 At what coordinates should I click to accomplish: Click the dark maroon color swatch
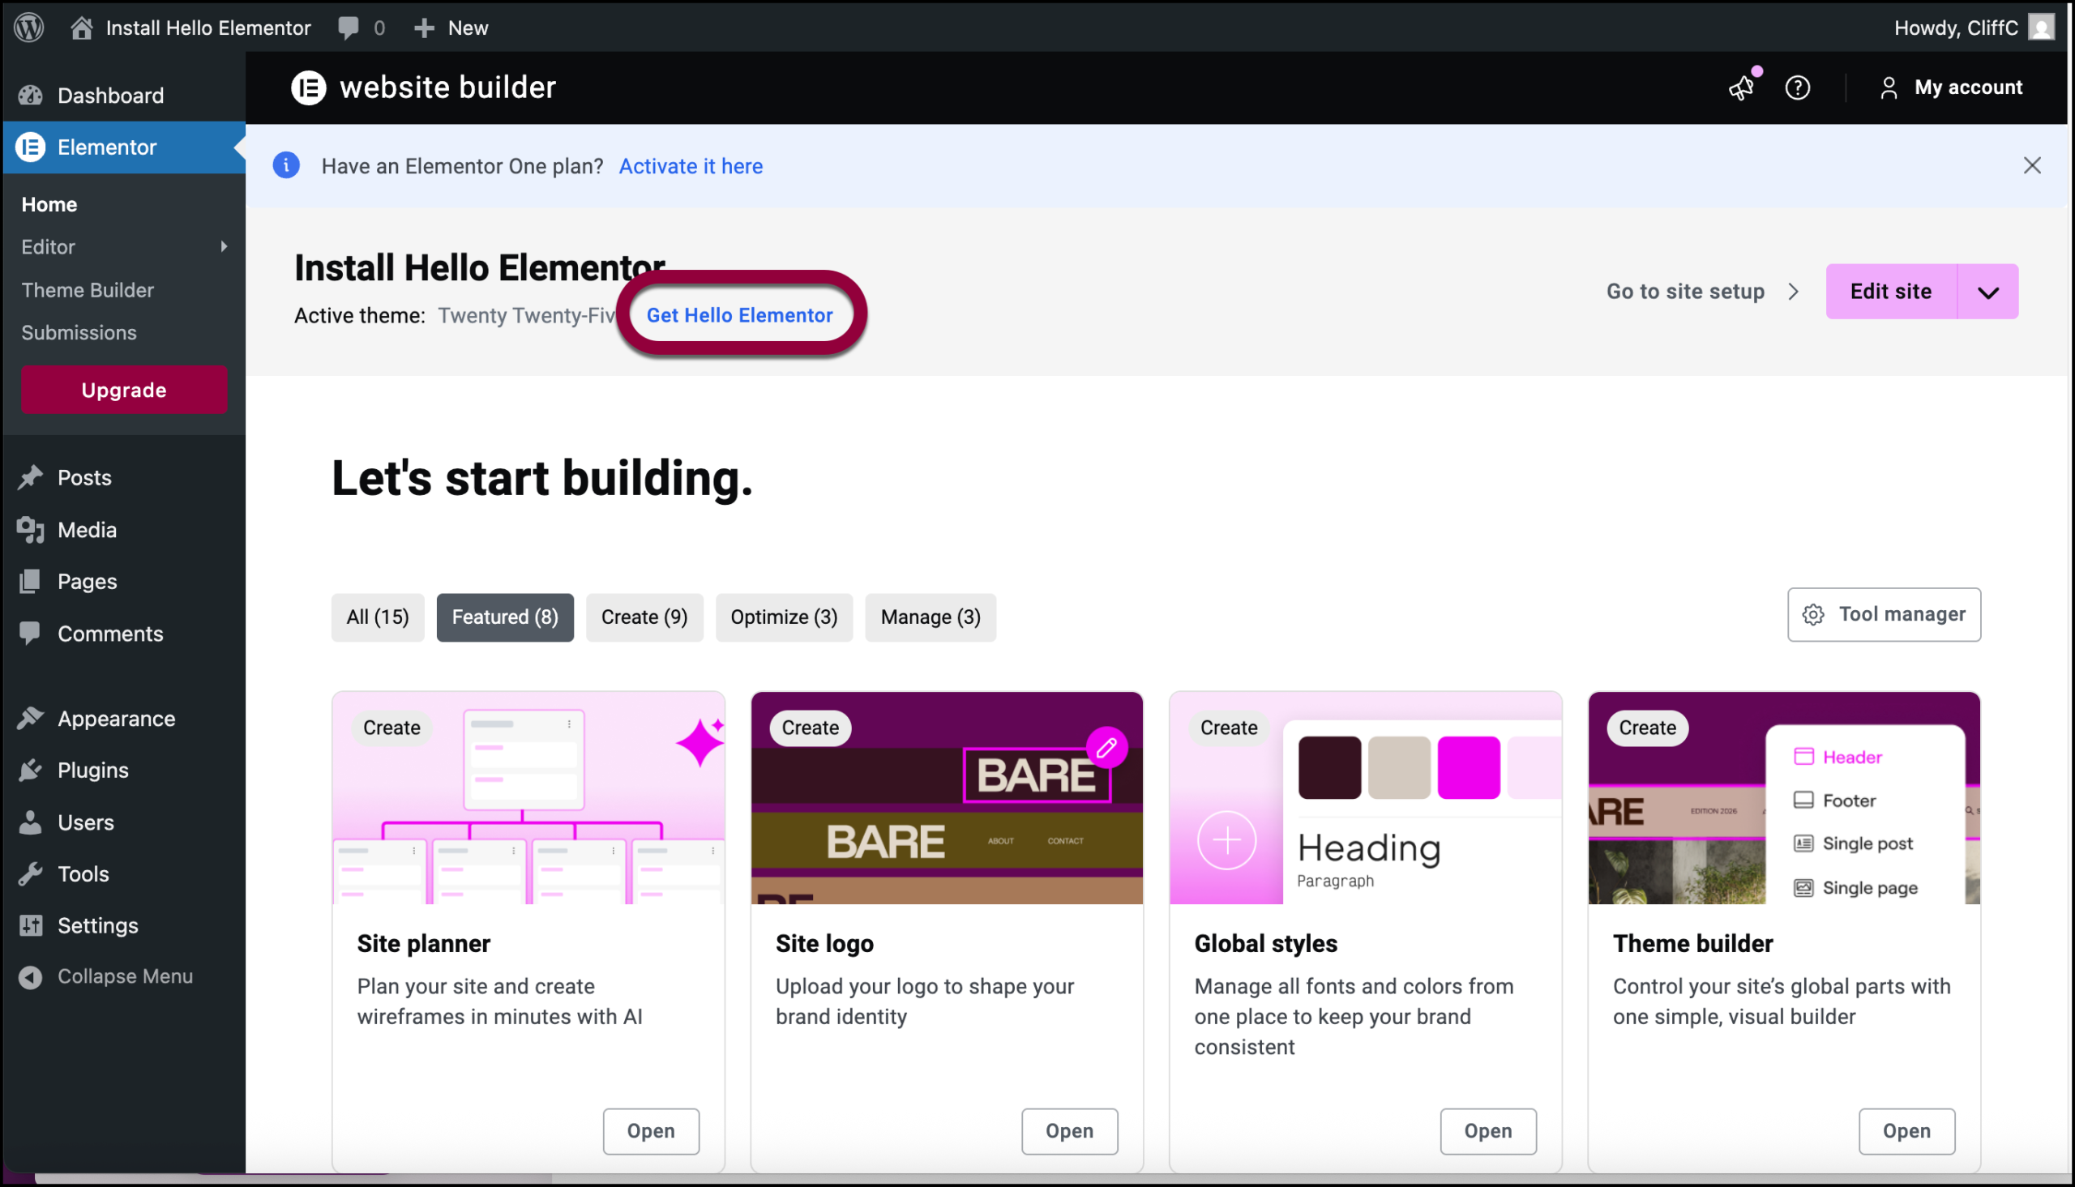[x=1329, y=768]
